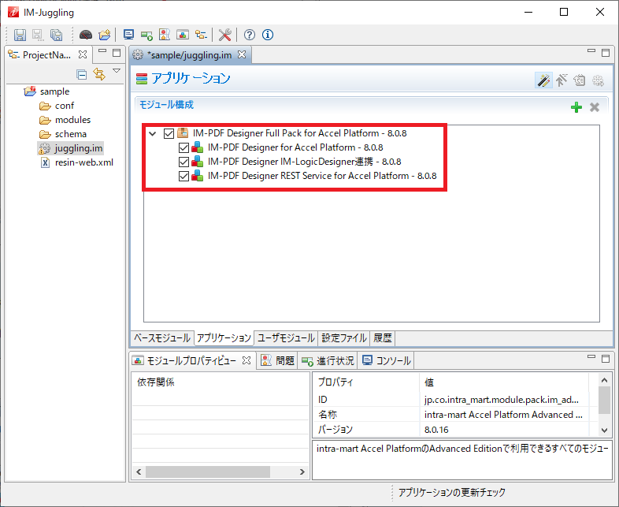Uncheck IM-PDF Designer IM-LogicDesigner連携 checkbox
Screen dimensions: 619x507
[x=184, y=162]
